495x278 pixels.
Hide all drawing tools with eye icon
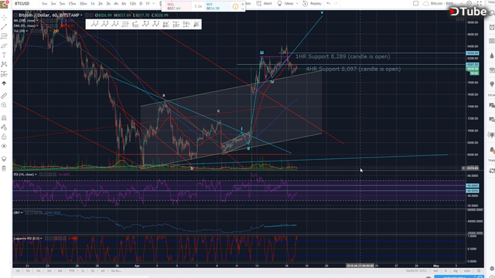[x=4, y=146]
